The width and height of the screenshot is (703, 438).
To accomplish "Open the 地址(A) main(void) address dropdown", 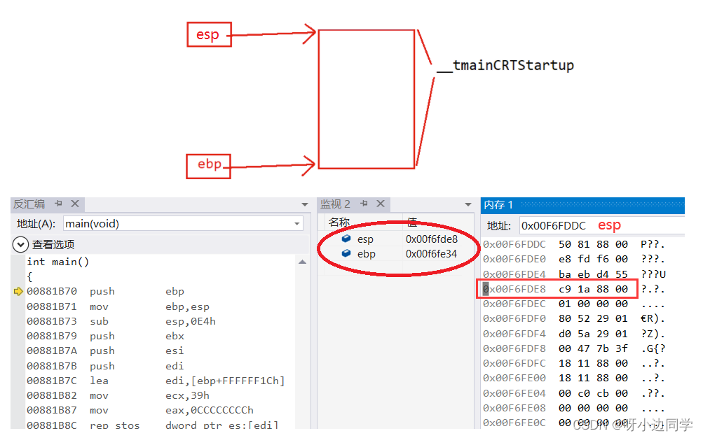I will click(x=296, y=224).
